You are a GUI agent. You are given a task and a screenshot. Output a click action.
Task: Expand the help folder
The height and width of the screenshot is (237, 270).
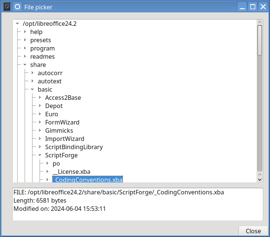pos(25,31)
